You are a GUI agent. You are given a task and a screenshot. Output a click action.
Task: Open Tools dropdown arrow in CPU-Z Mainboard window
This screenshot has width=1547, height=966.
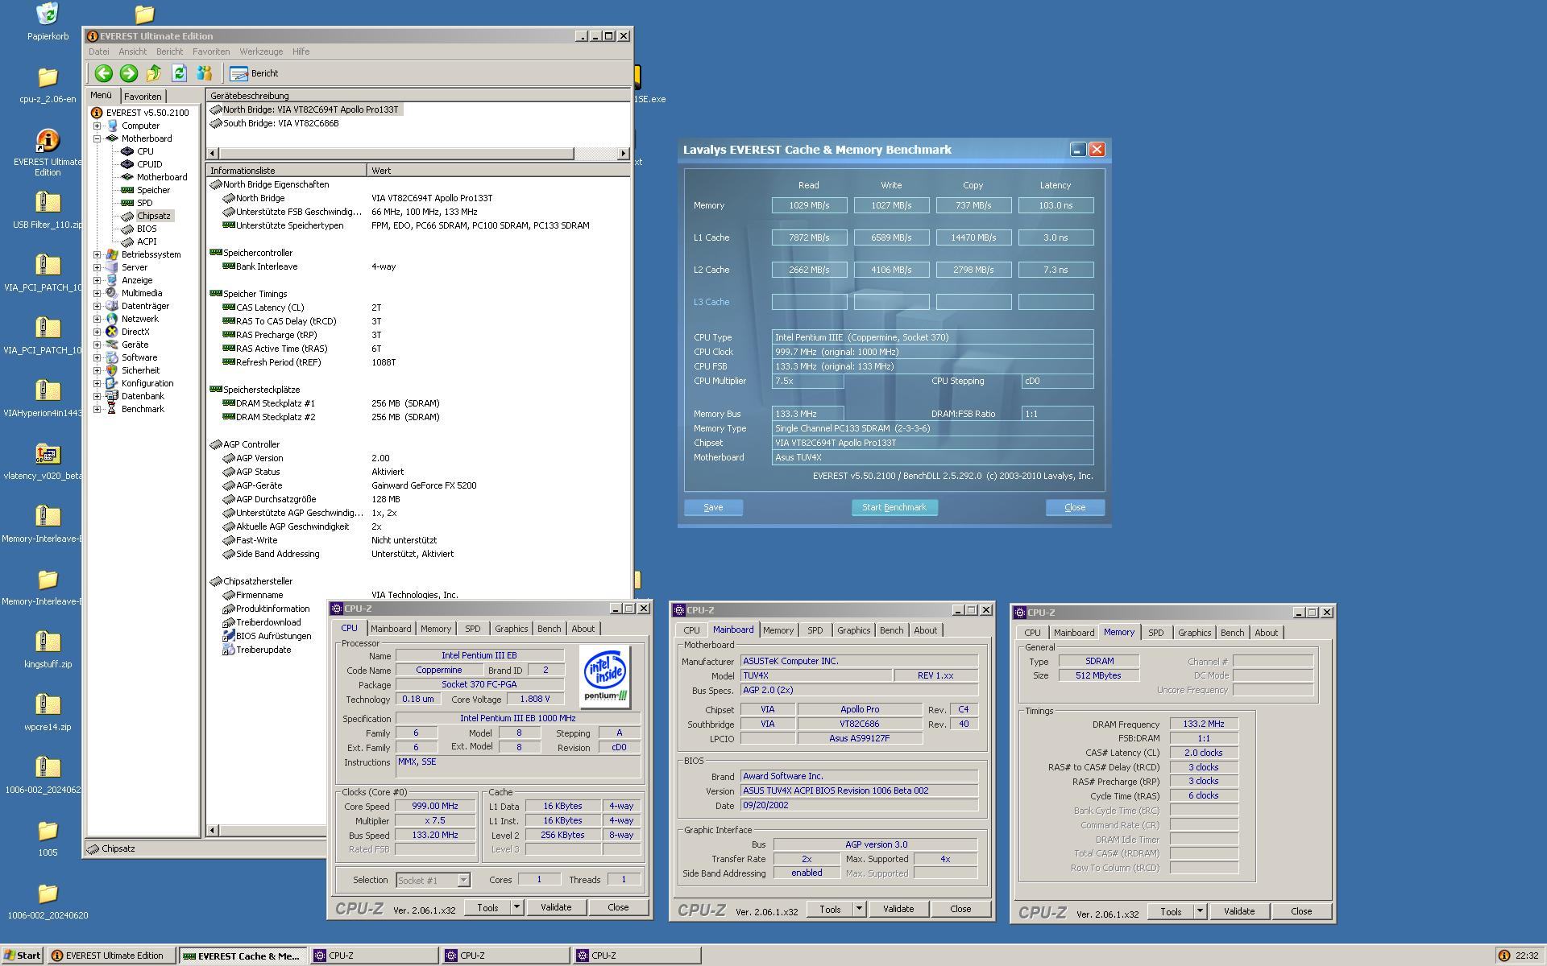(859, 909)
